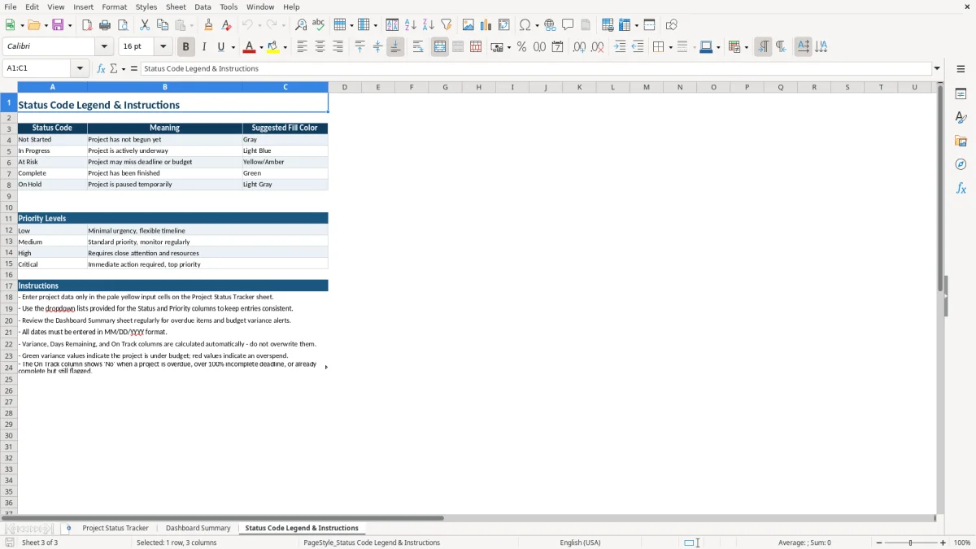
Task: Switch to Dashboard Summary sheet
Action: pyautogui.click(x=198, y=528)
